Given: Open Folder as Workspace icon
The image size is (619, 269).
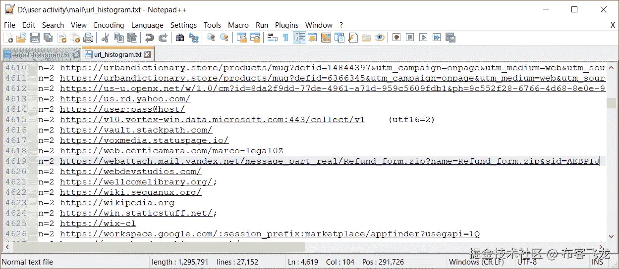Looking at the screenshot, I should coord(366,38).
